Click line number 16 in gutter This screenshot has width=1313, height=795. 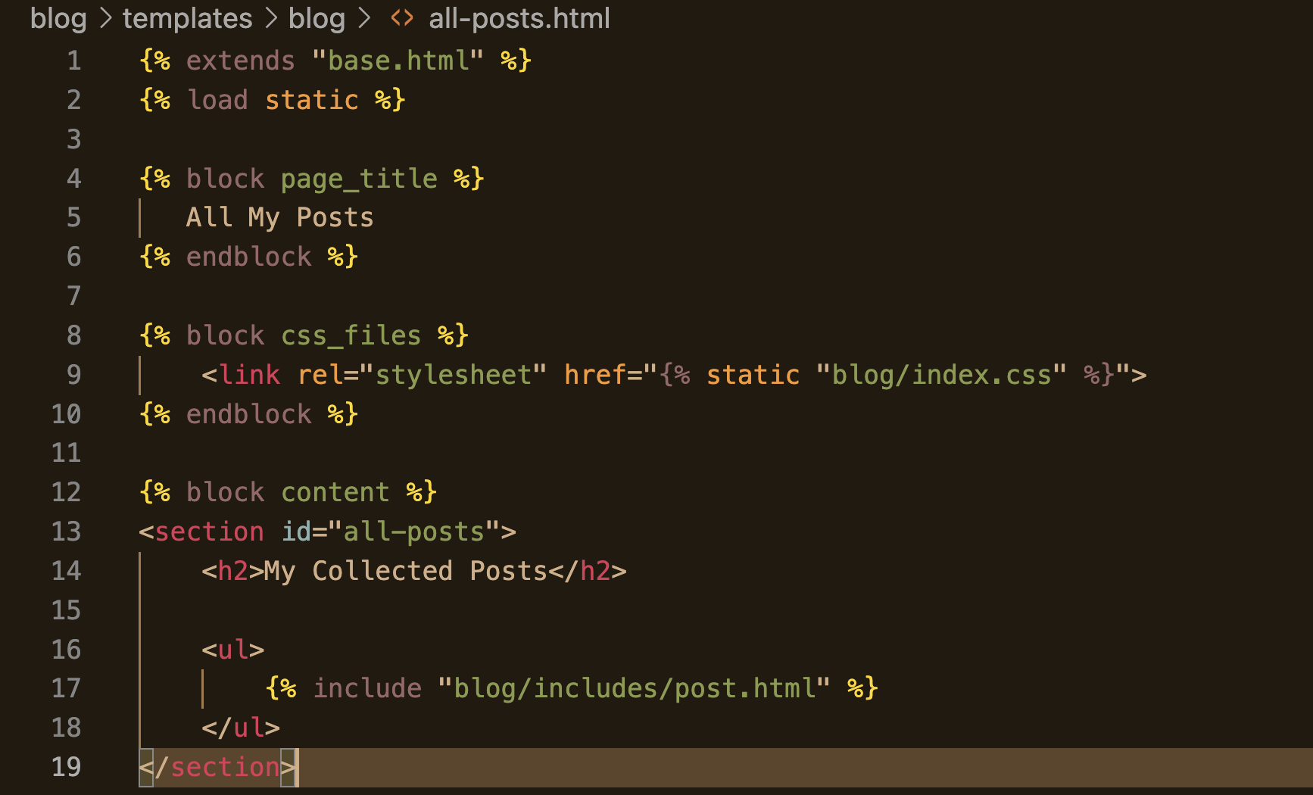[x=66, y=650]
